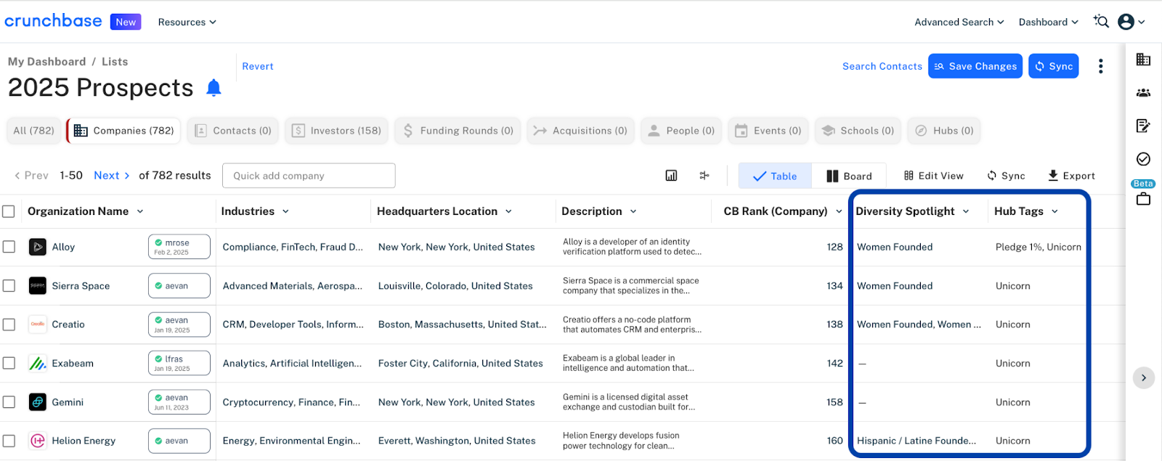The width and height of the screenshot is (1162, 461).
Task: Switch to Board view
Action: coord(849,176)
